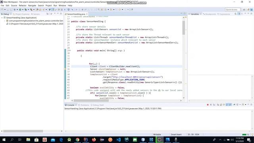Open the Debug launch dropdown arrow
The width and height of the screenshot is (254, 143).
(17, 10)
